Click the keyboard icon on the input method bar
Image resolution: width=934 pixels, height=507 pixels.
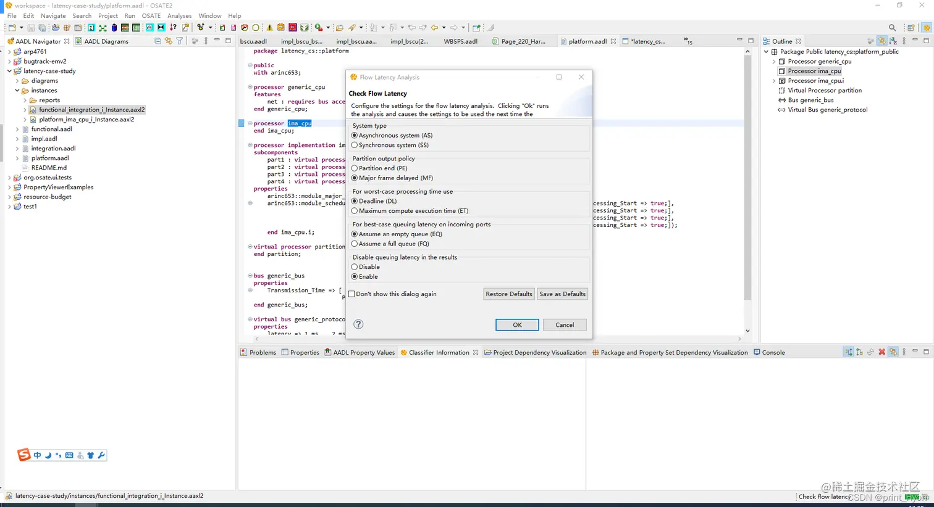[x=69, y=455]
